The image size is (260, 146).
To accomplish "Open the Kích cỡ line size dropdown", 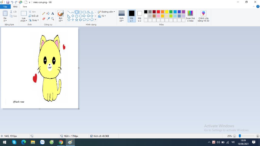I will (122, 16).
